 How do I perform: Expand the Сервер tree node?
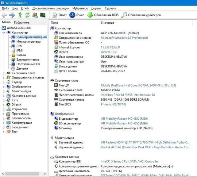pos(4,82)
